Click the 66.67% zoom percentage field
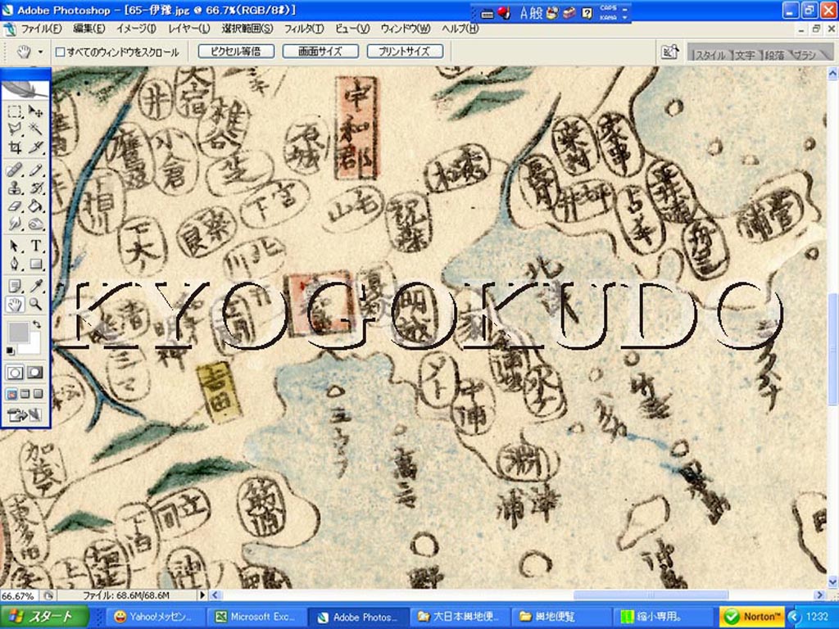This screenshot has height=629, width=839. pyautogui.click(x=18, y=595)
